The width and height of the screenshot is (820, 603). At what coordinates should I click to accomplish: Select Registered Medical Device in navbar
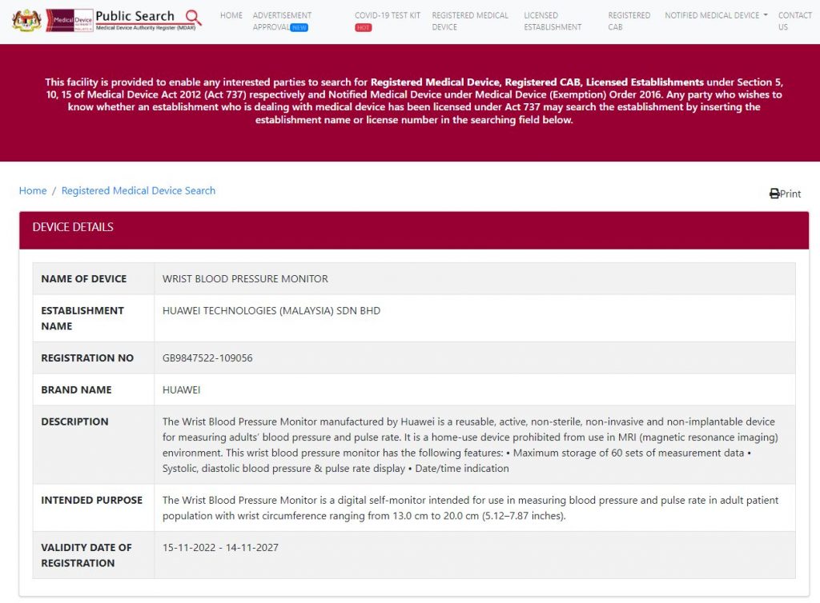click(470, 21)
